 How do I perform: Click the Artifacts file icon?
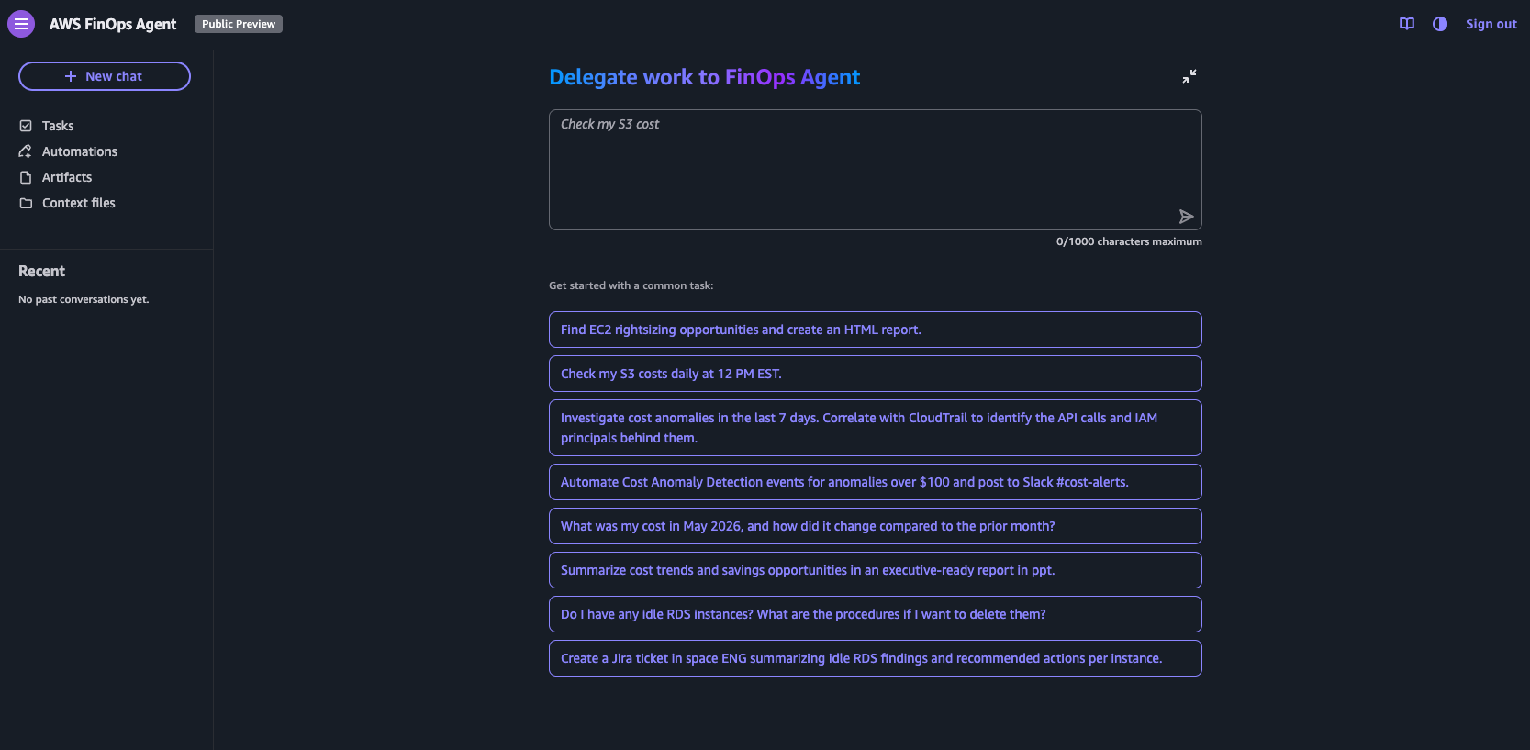(26, 177)
